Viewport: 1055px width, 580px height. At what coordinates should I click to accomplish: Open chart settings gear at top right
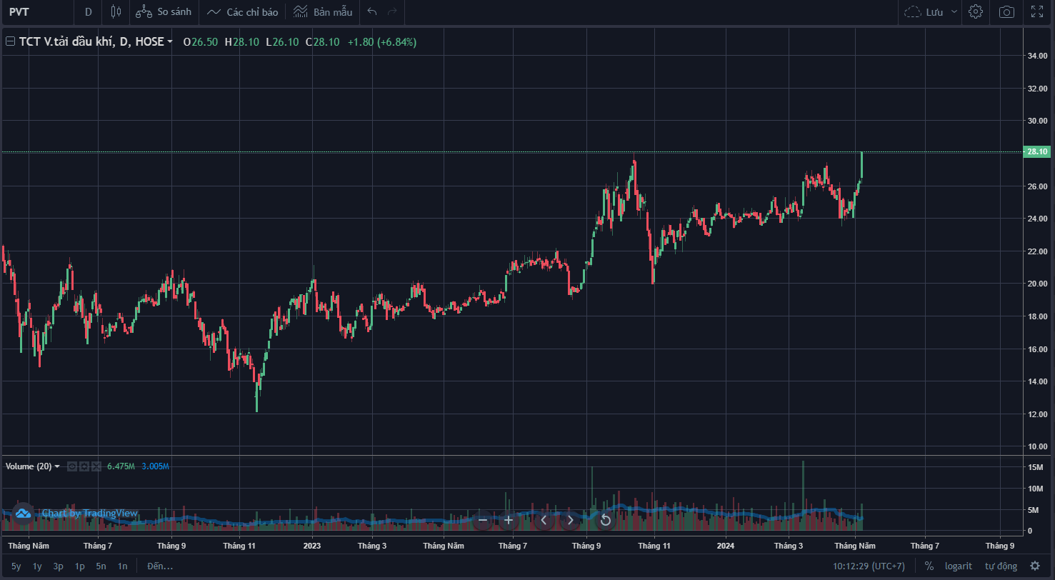coord(976,12)
